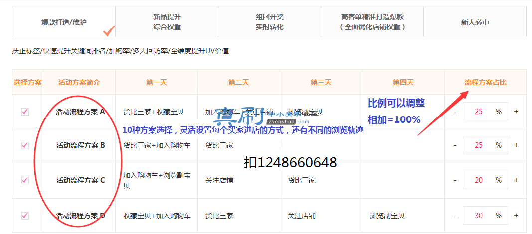Select the 爆款打造/维护 tab

tap(64, 22)
